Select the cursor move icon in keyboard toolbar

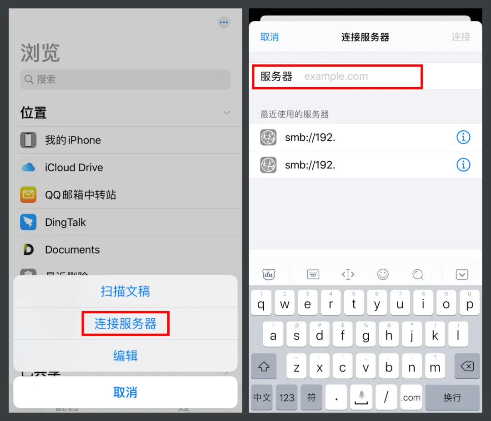[x=348, y=274]
